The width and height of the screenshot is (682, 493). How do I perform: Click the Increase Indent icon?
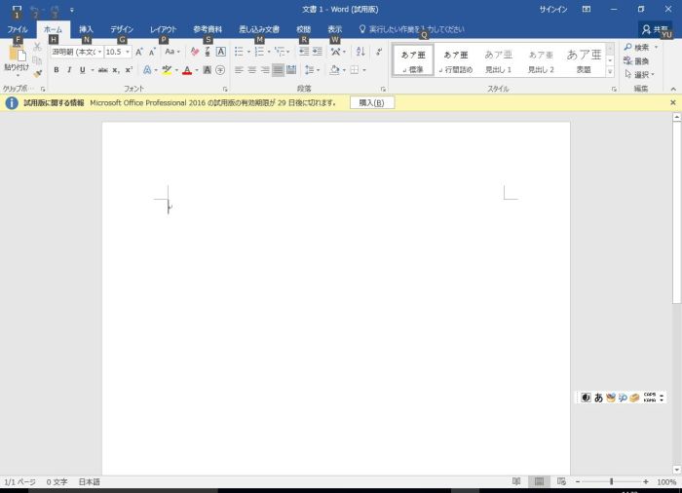click(x=318, y=52)
